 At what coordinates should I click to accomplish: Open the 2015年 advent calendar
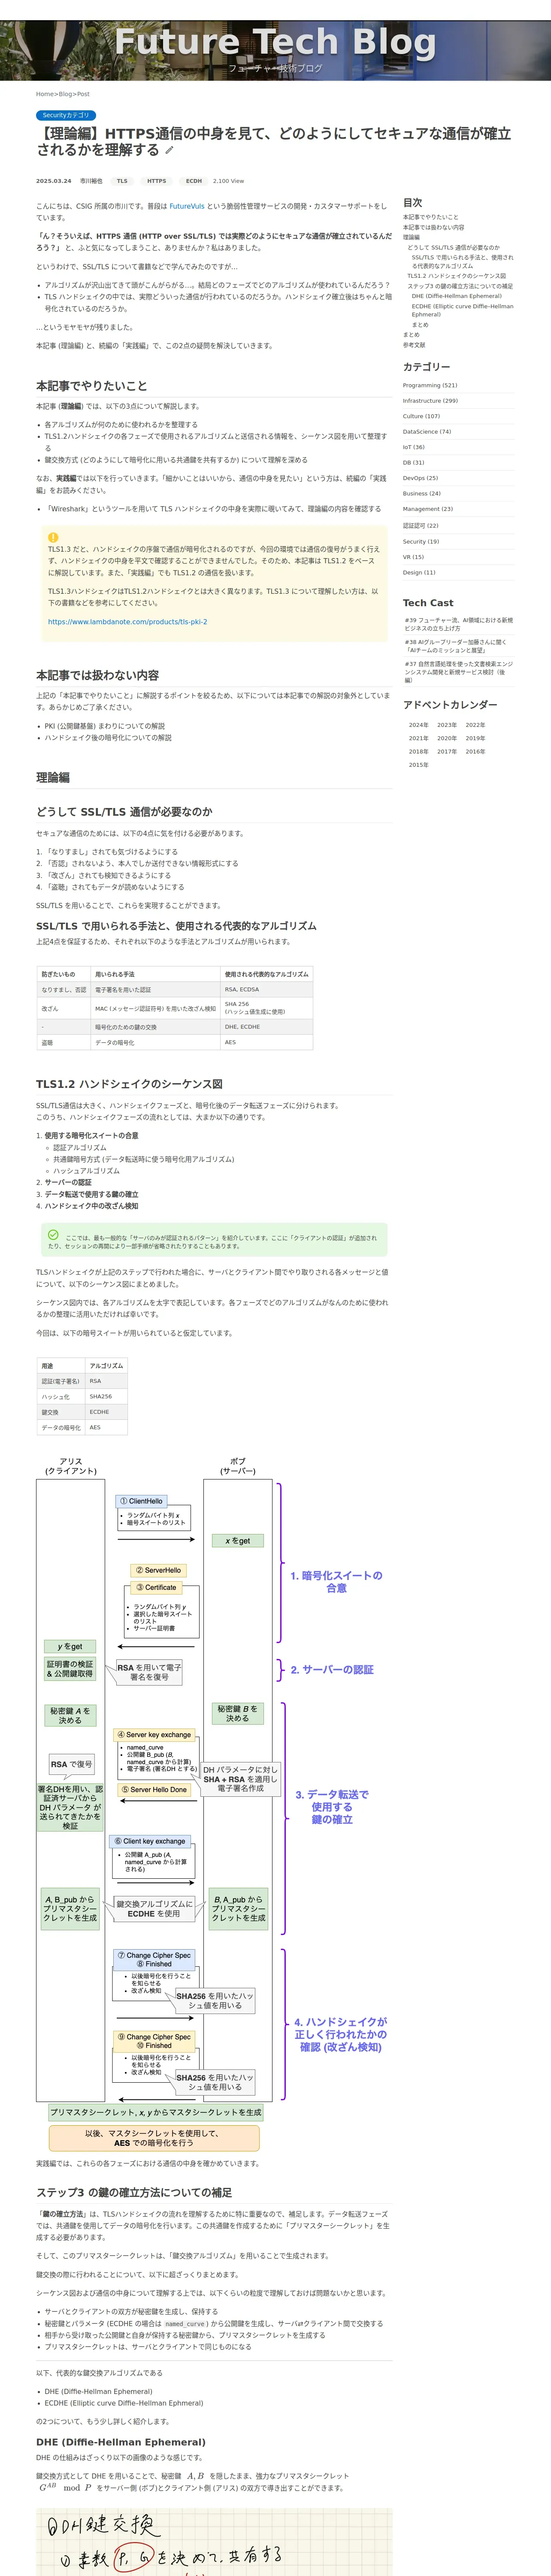tap(418, 765)
